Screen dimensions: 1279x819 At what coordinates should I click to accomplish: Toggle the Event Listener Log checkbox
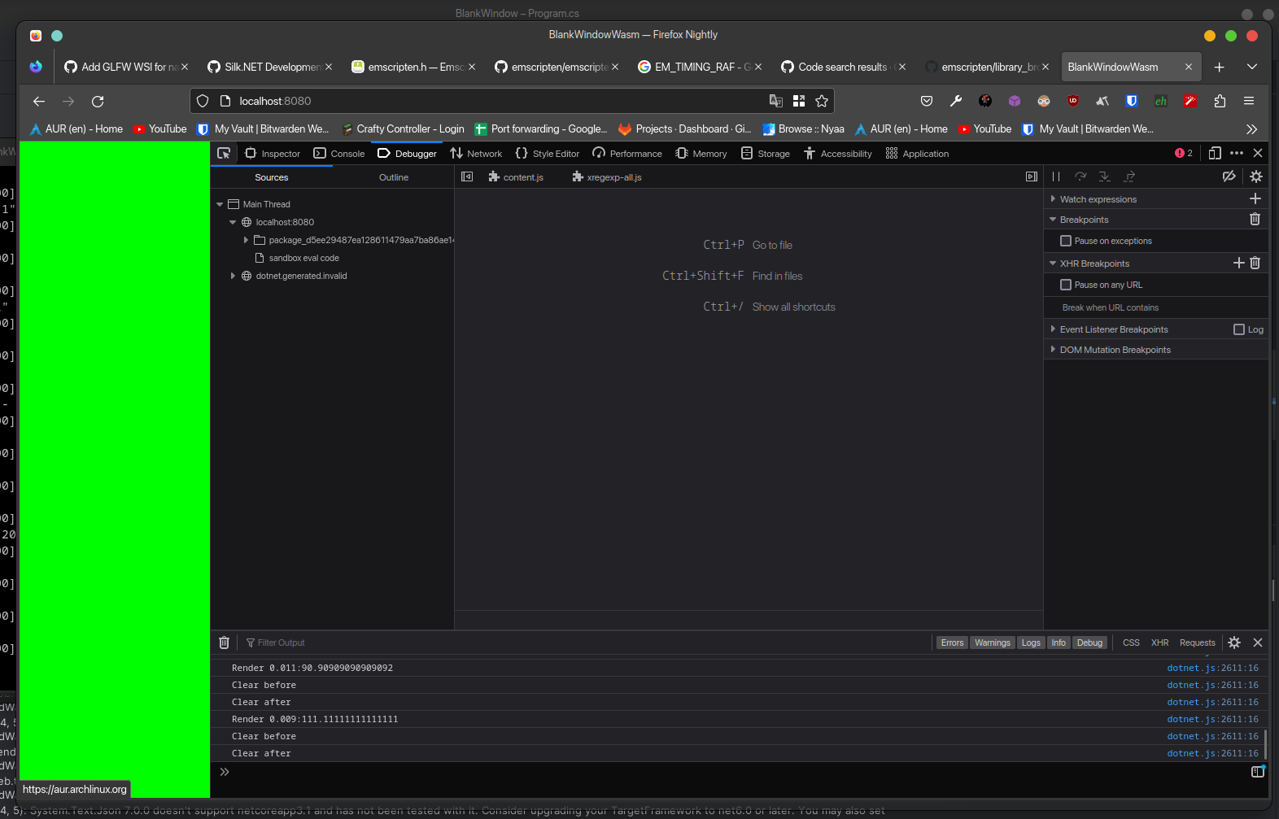tap(1239, 329)
